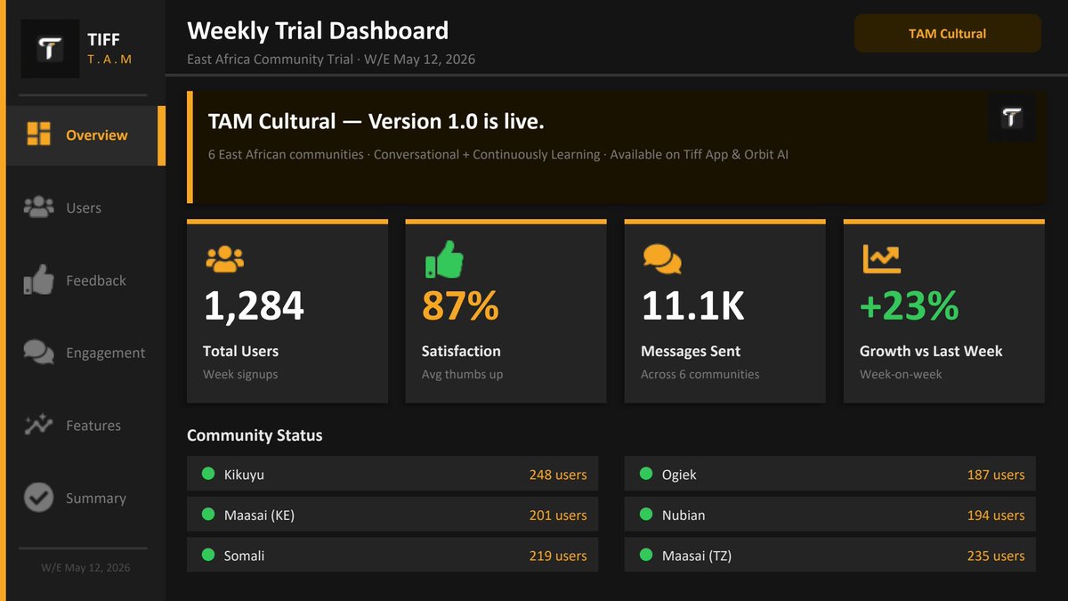Image resolution: width=1068 pixels, height=601 pixels.
Task: Click the 248 users count
Action: (x=558, y=475)
